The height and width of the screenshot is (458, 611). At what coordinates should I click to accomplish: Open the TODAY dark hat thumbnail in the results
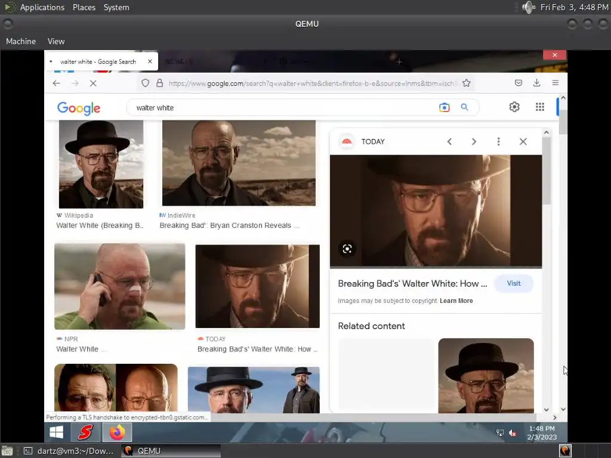pos(258,286)
